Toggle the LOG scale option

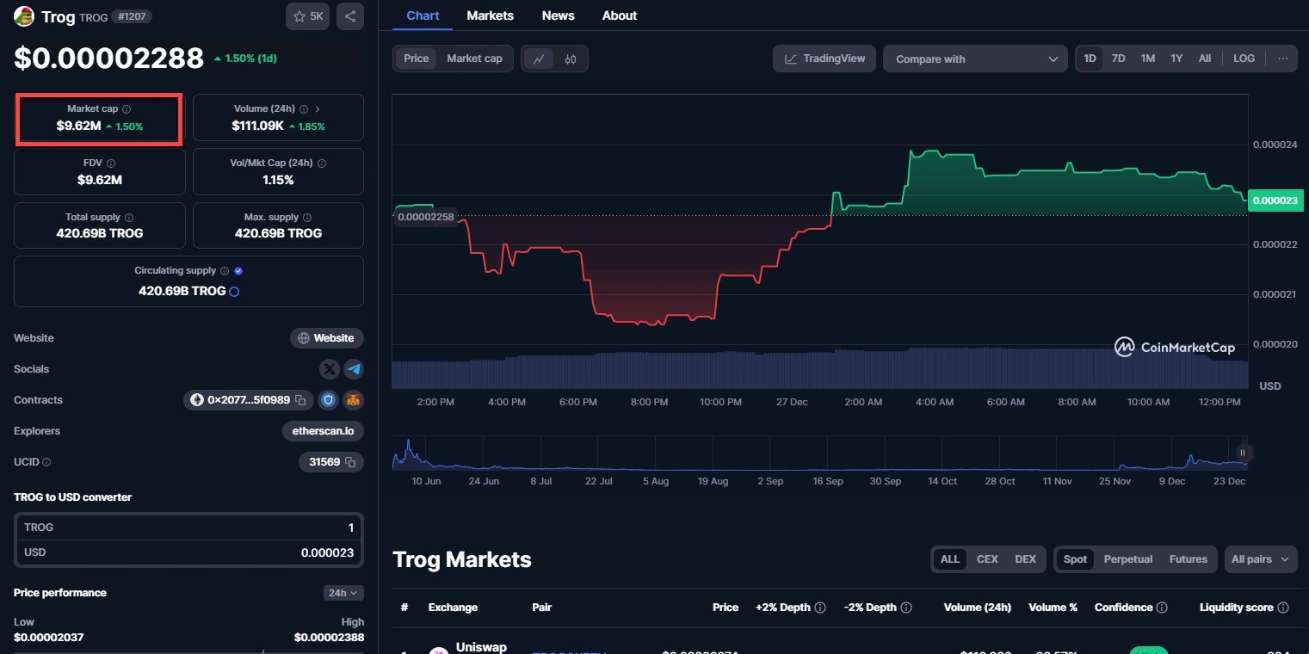[x=1244, y=59]
